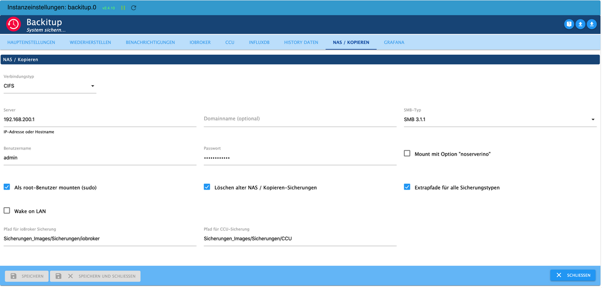602x288 pixels.
Task: Click the NAS / Kopieren section header
Action: tap(300, 59)
